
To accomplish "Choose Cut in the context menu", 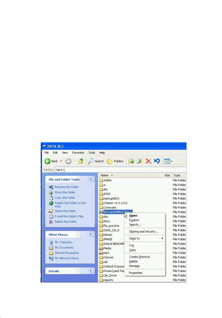I will click(x=145, y=245).
